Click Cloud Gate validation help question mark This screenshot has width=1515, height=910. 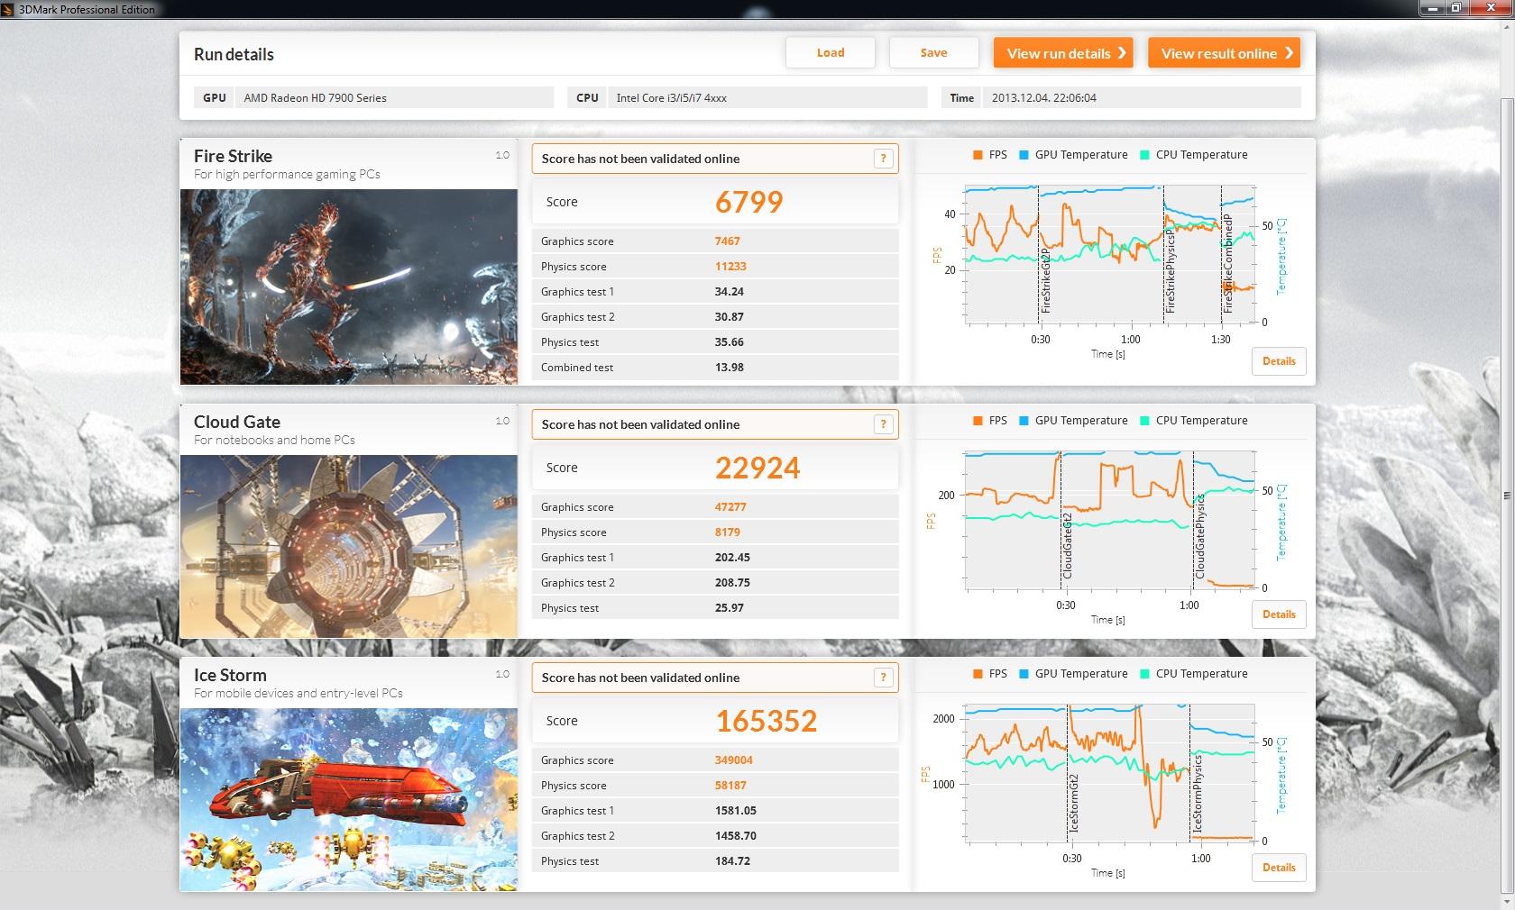coord(883,424)
